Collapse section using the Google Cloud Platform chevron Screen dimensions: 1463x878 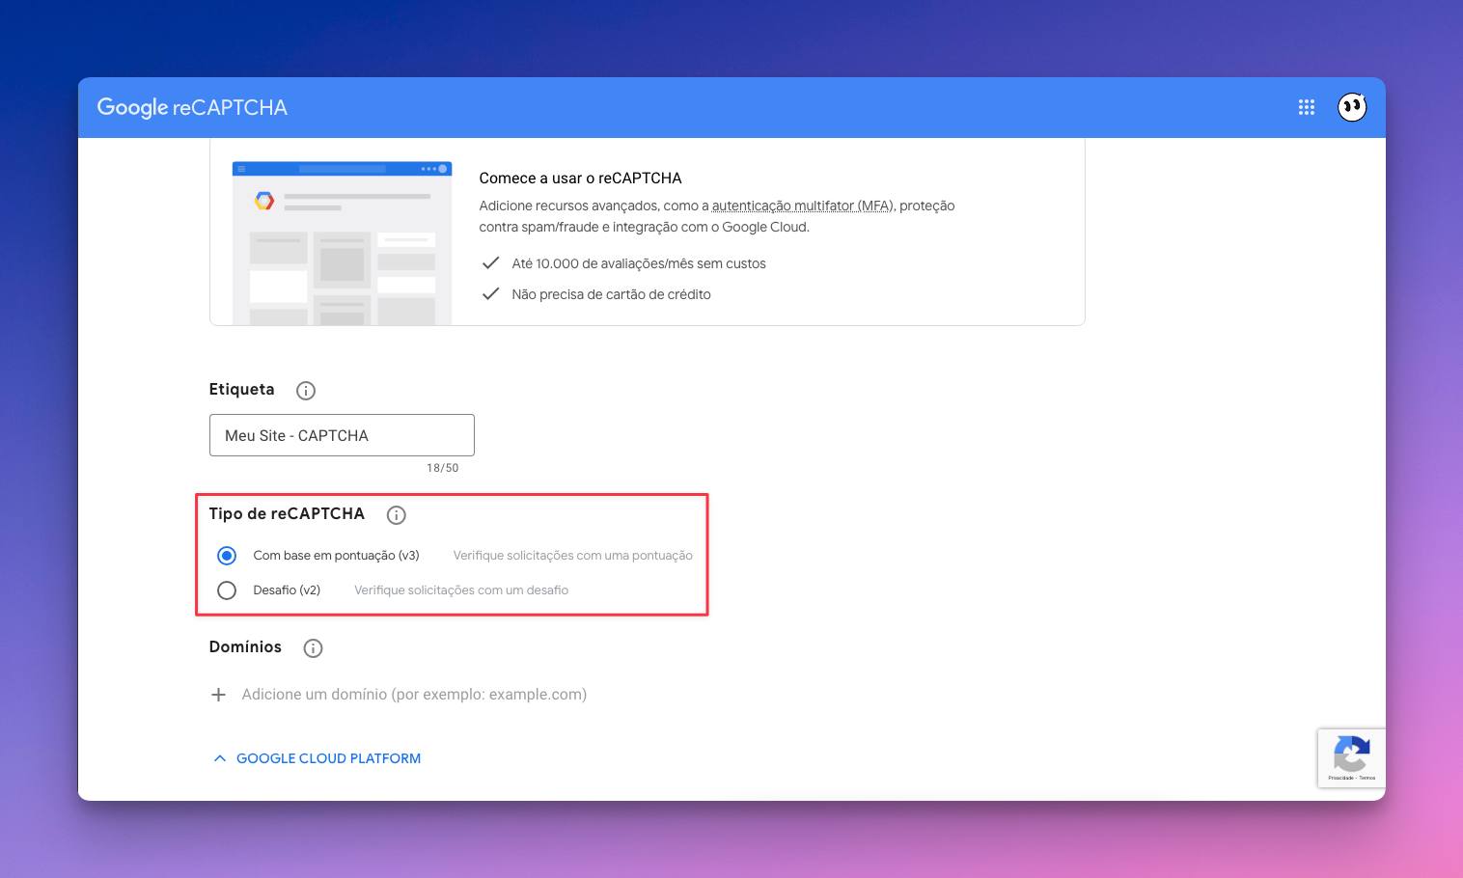(220, 758)
